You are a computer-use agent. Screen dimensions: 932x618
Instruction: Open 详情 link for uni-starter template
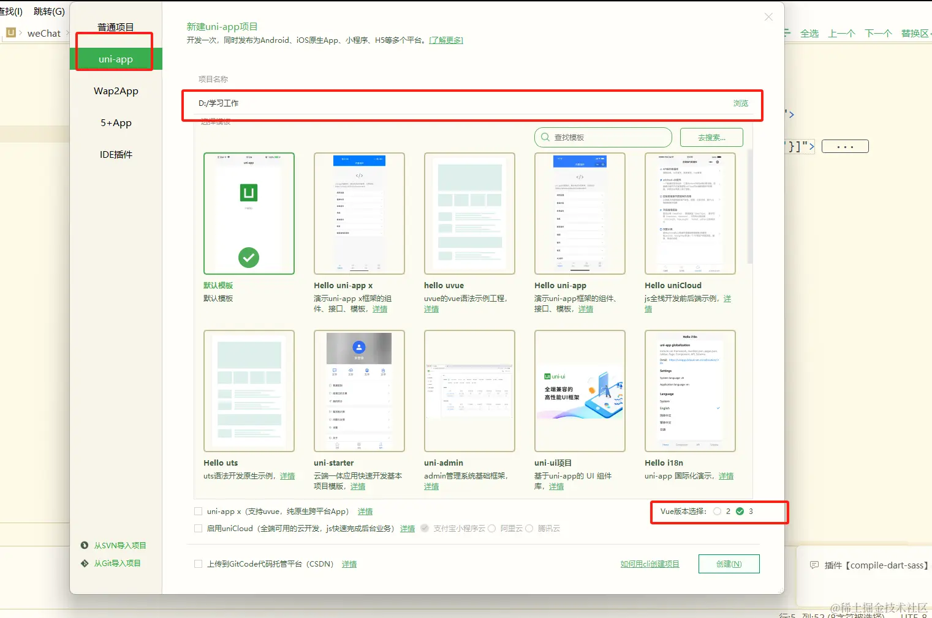tap(358, 486)
